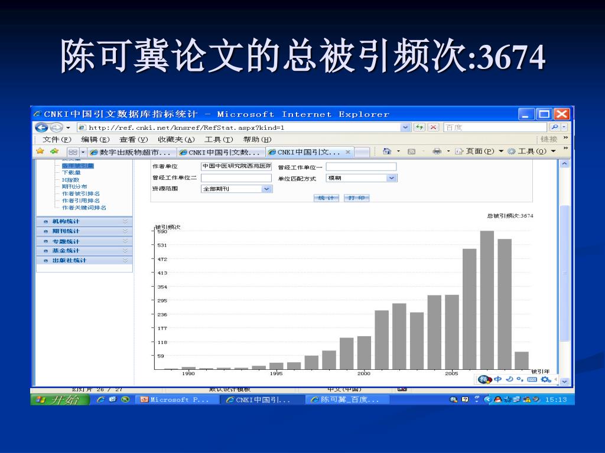Click the 链接 links toolbar label

[549, 139]
